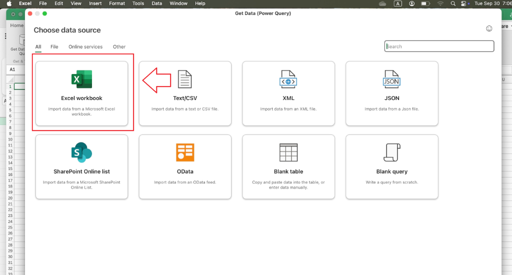The image size is (512, 275).
Task: Open the keyboard input source icon
Action: [397, 3]
